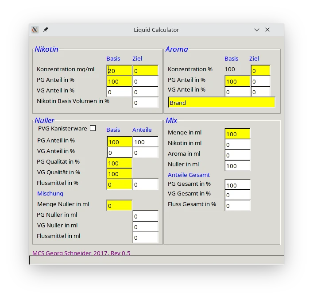313x299 pixels.
Task: Focus the Aroma PG Anteil Basis field
Action: [237, 81]
